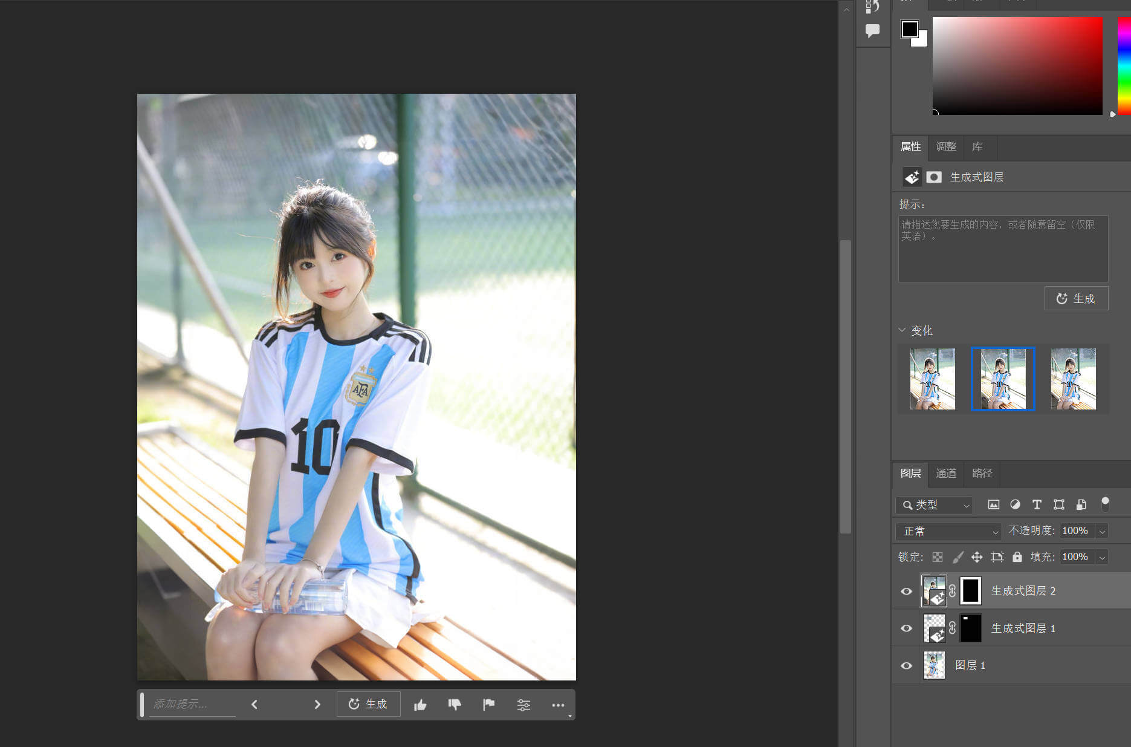Select the third variation thumbnail
This screenshot has height=747, width=1131.
(x=1073, y=379)
